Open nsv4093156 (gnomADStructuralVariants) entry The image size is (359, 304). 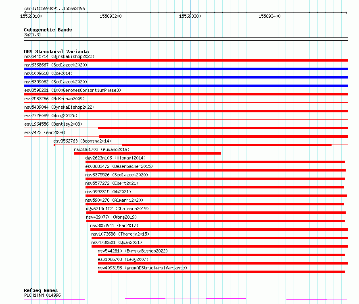click(x=142, y=268)
